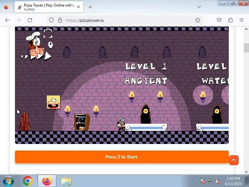
Task: Click the forward navigation arrow
Action: [19, 20]
